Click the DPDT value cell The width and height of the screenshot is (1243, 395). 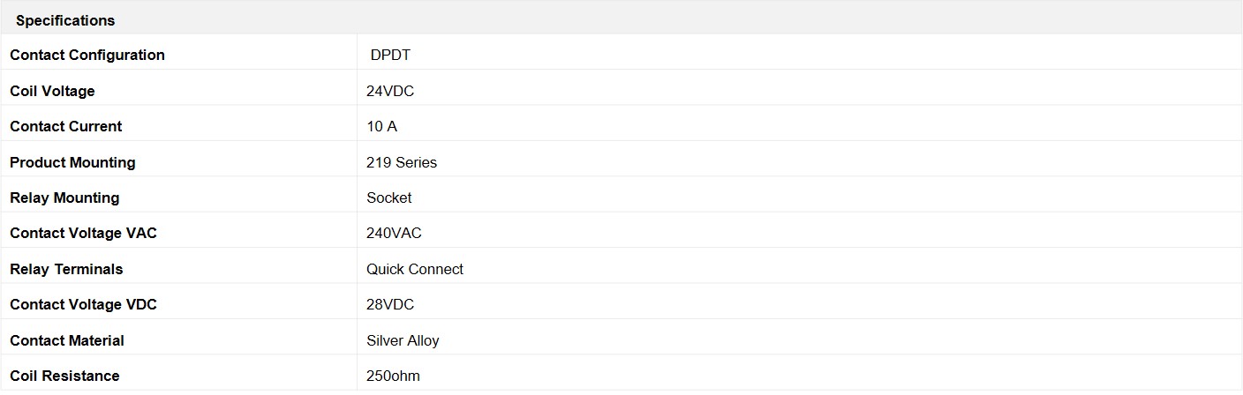coord(390,55)
